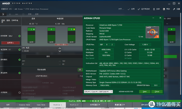The width and height of the screenshot is (182, 109).
Task: Select core 2 frequency bar
Action: 51,35
